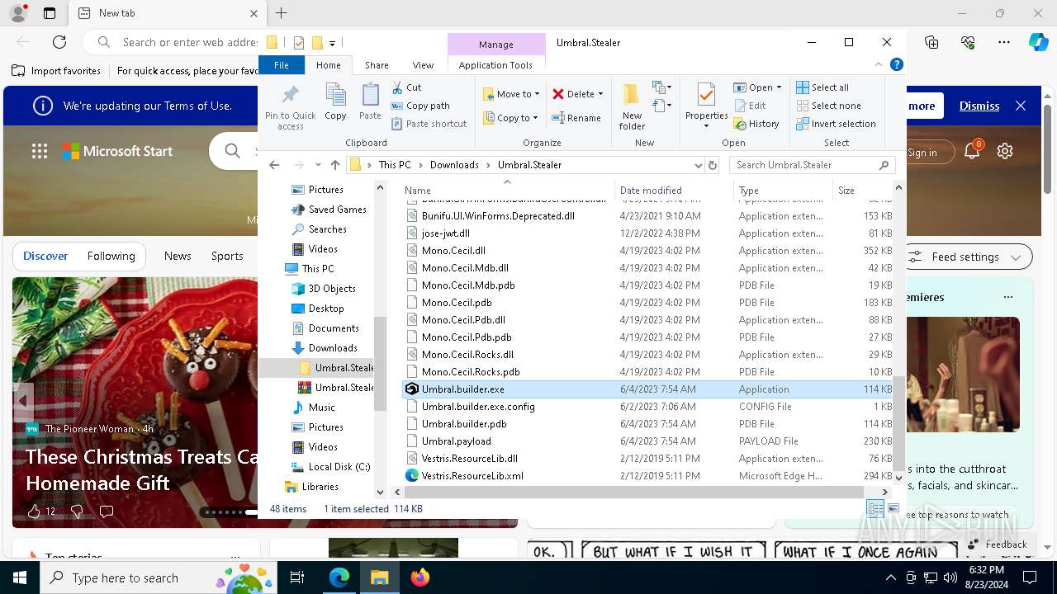Open Copilot icon in Edge

click(1038, 42)
